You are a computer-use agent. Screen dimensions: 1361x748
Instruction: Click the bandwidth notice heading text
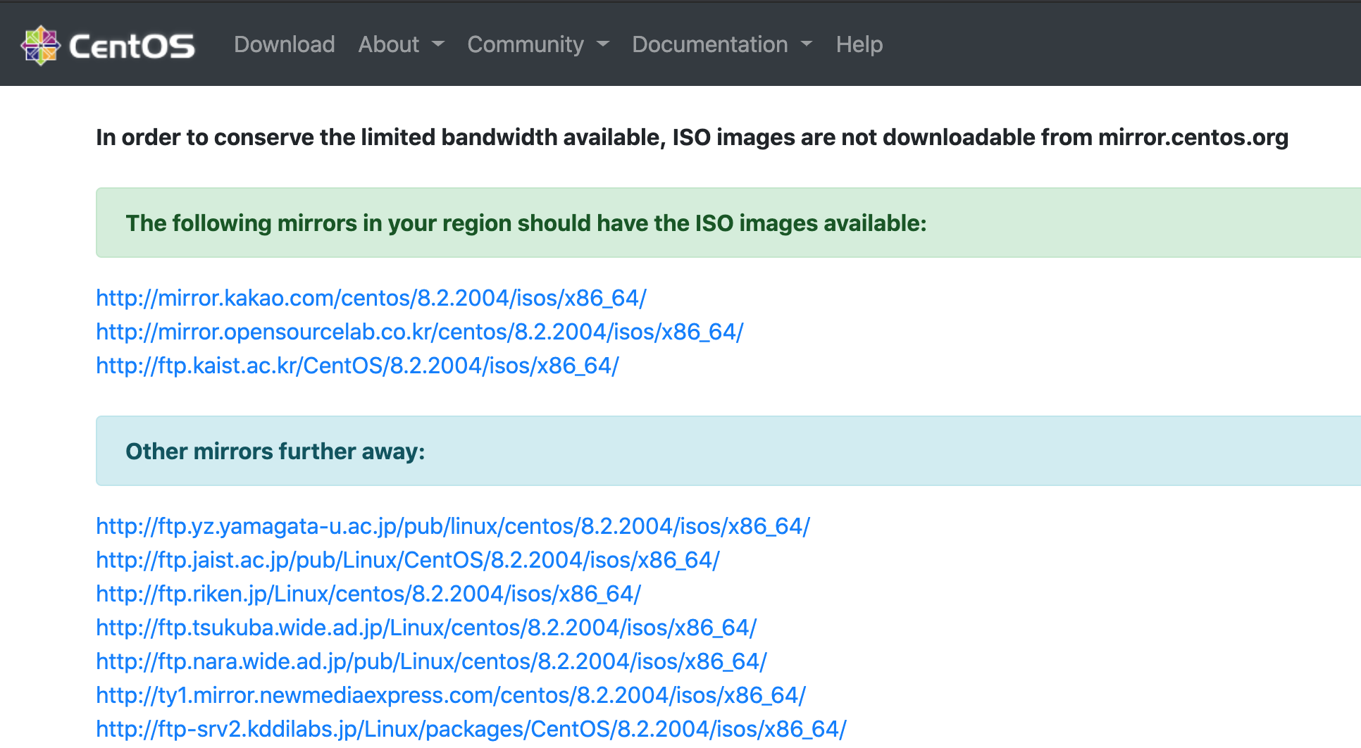[692, 137]
